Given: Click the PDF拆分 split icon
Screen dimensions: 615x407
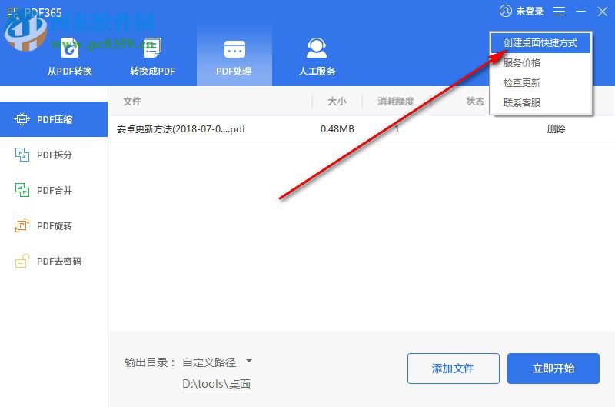Looking at the screenshot, I should pos(22,155).
